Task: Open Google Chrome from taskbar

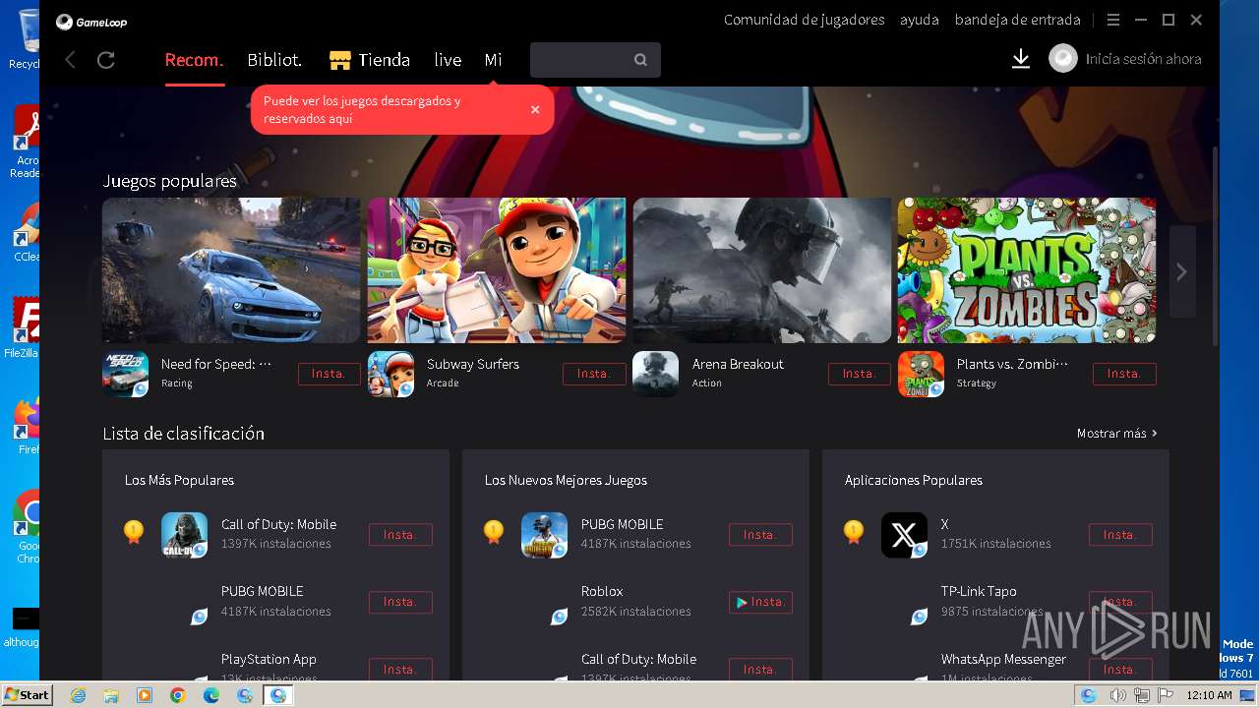Action: pyautogui.click(x=178, y=695)
